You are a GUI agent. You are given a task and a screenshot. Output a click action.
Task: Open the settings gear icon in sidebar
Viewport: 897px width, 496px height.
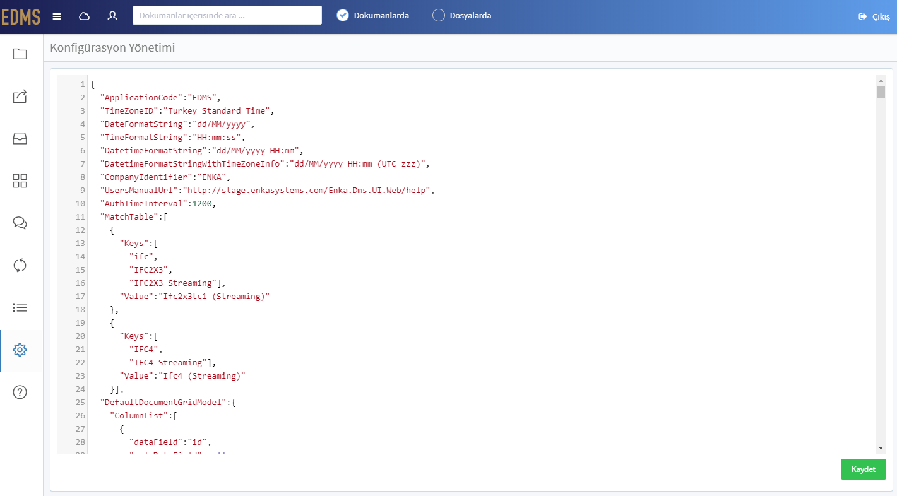[x=20, y=350]
